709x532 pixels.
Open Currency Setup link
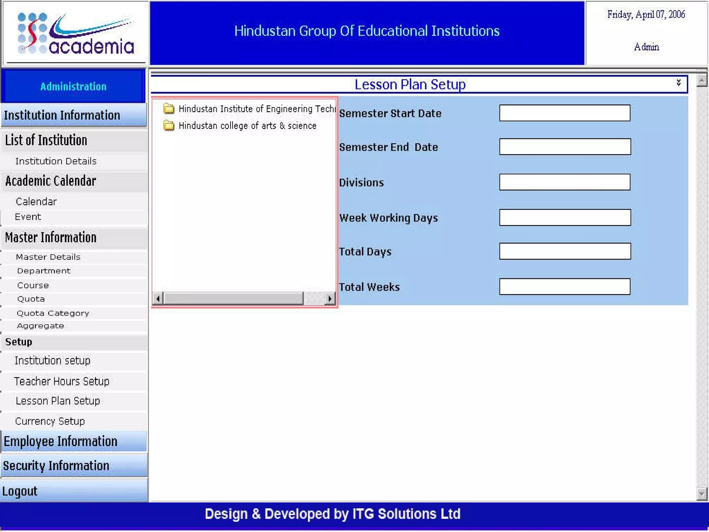point(50,421)
